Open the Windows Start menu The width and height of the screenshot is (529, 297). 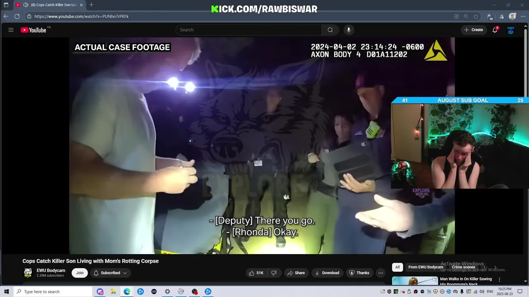(x=6, y=292)
